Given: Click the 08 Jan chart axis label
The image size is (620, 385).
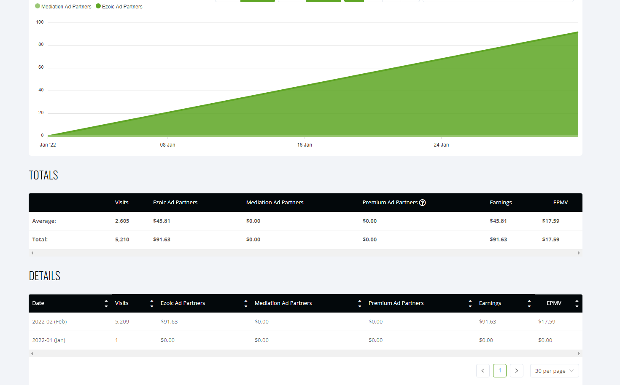Looking at the screenshot, I should click(x=167, y=145).
